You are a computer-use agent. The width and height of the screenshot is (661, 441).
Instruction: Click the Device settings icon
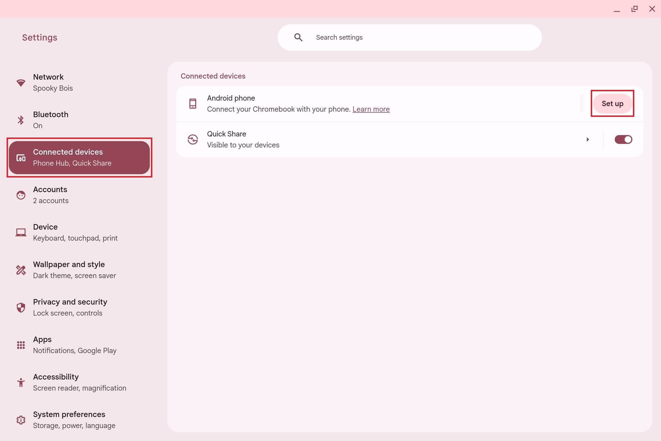pyautogui.click(x=20, y=232)
